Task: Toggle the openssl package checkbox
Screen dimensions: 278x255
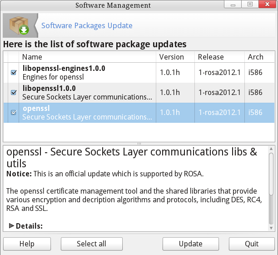Action: pyautogui.click(x=14, y=112)
